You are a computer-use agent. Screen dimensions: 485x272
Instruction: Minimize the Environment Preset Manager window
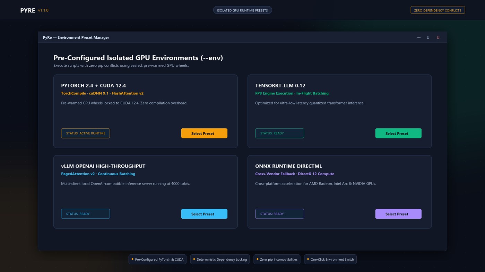418,37
